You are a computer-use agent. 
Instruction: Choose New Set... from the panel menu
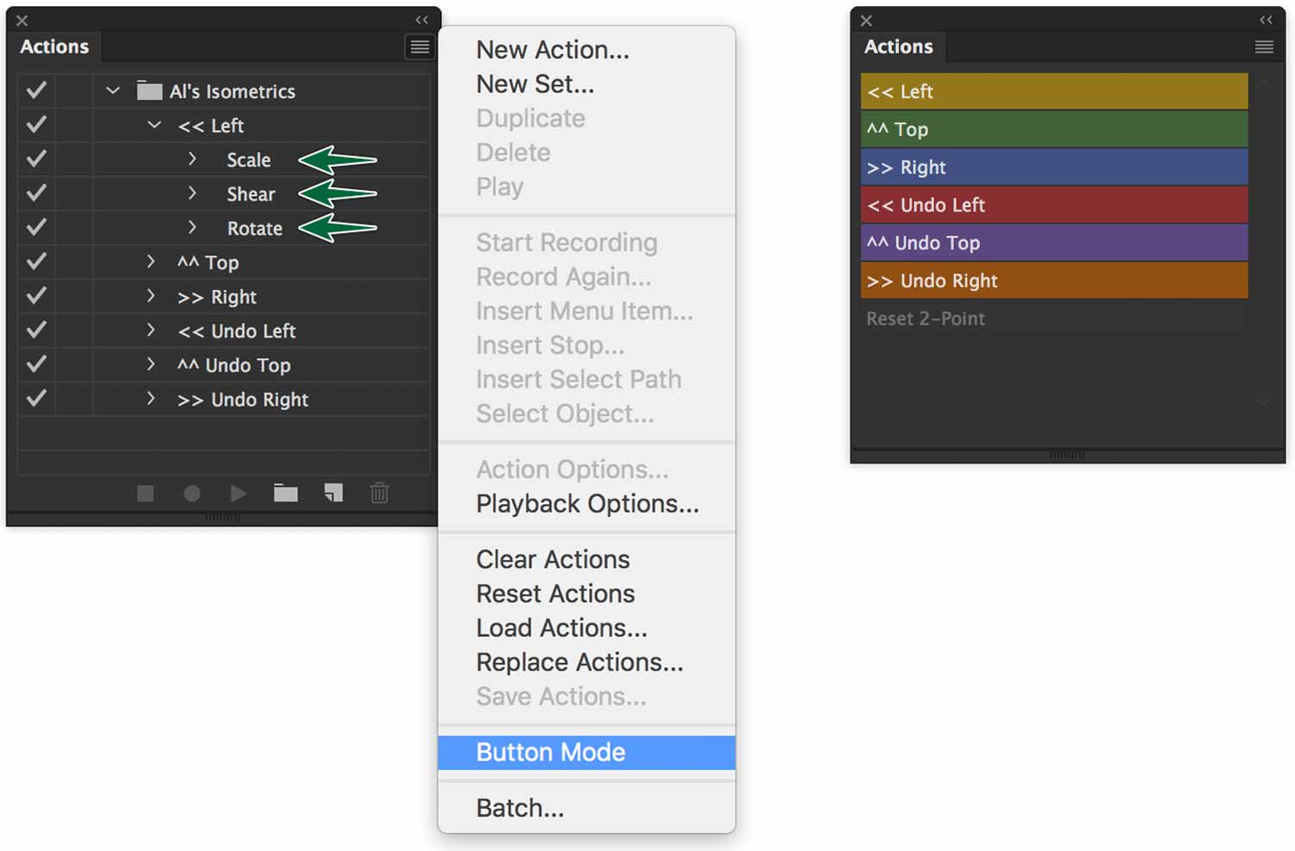[x=587, y=85]
